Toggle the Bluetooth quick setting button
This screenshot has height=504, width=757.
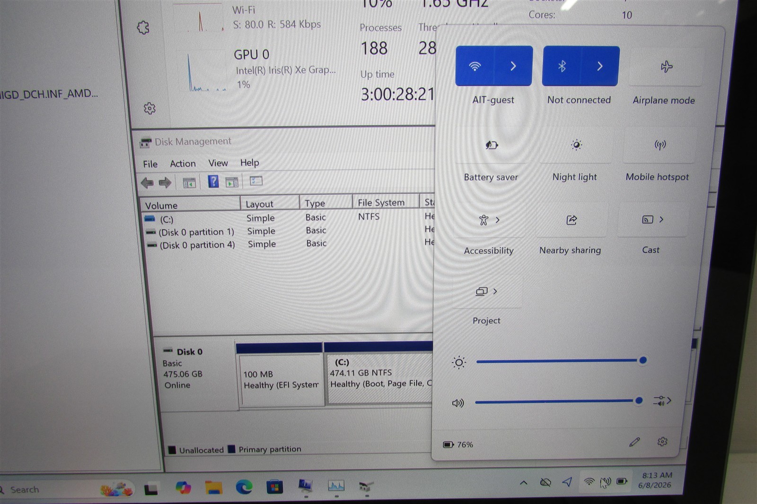(562, 66)
